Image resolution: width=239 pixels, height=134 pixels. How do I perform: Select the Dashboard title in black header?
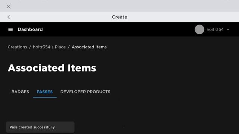coord(30,29)
